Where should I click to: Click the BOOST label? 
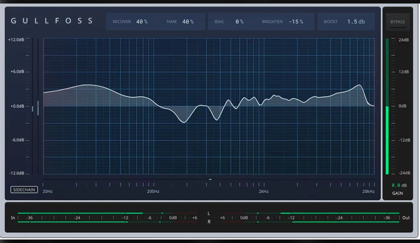point(331,22)
